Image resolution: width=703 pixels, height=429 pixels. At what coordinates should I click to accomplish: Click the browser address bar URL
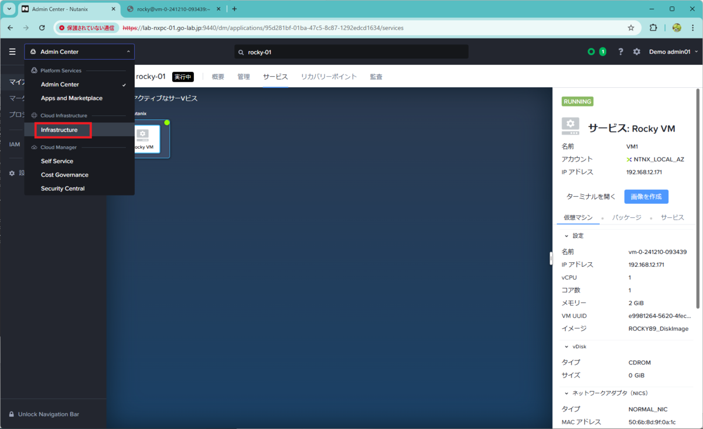pyautogui.click(x=263, y=28)
